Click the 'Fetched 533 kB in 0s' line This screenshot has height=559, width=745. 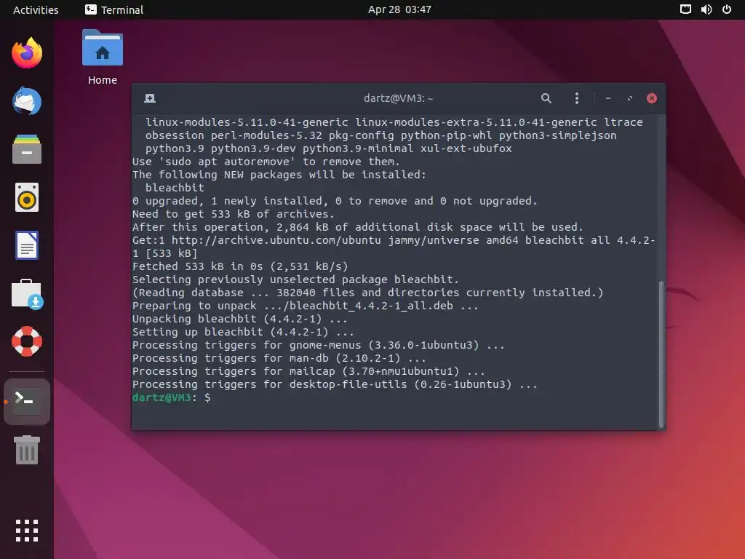[240, 266]
